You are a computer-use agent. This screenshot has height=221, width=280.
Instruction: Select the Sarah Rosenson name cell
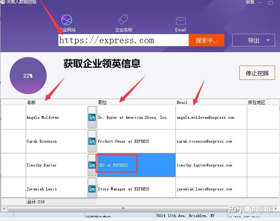coord(57,141)
